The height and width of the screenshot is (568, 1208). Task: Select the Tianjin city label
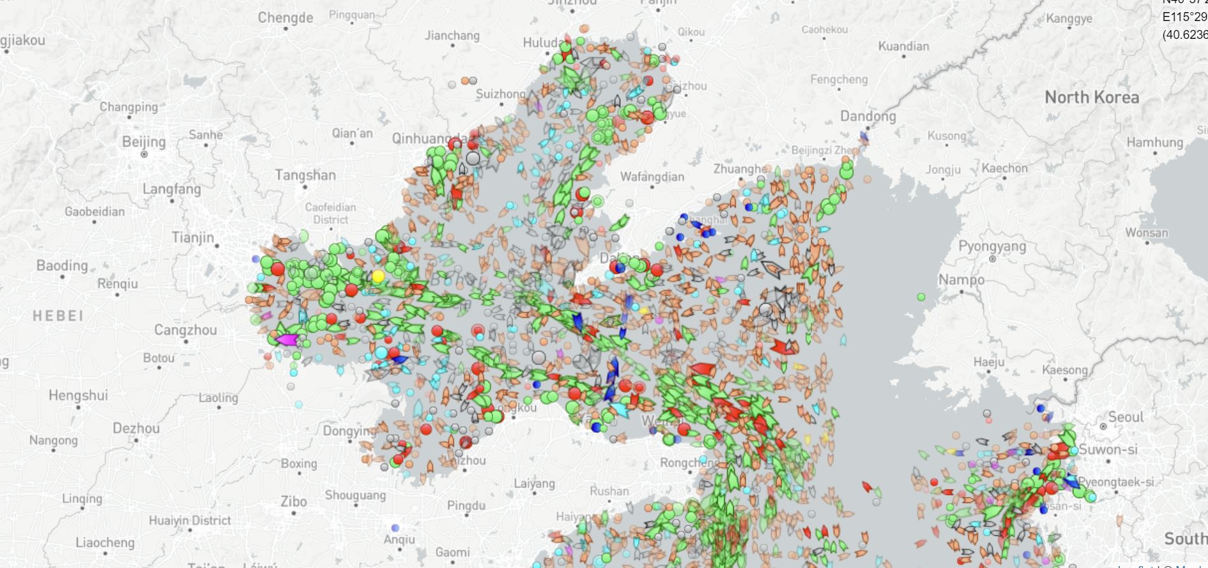[193, 237]
